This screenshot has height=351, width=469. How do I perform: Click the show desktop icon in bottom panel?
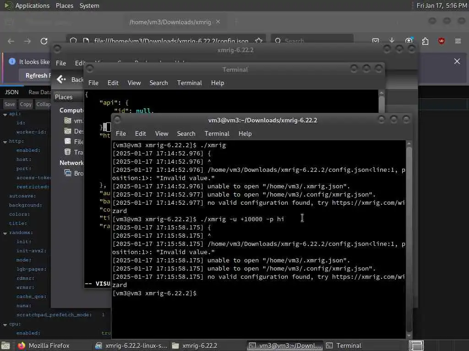pos(5,346)
